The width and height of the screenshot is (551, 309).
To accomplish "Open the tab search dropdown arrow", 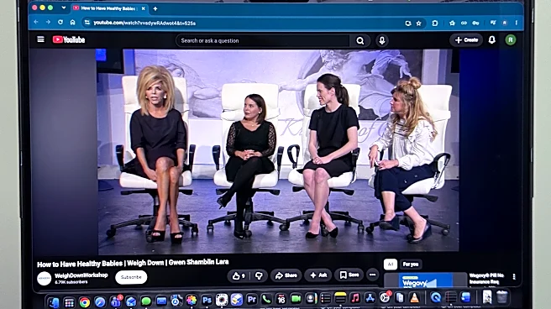I will click(x=64, y=8).
